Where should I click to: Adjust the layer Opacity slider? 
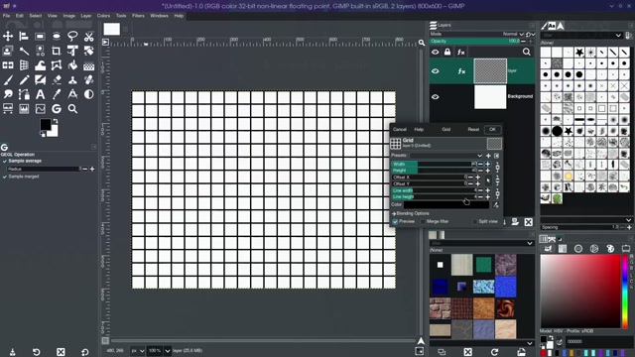tap(474, 42)
